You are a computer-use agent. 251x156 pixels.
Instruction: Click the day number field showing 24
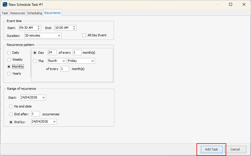pos(52,53)
